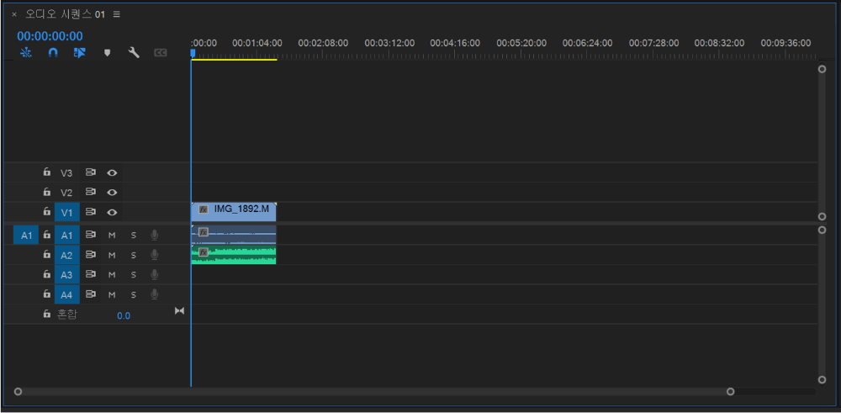Hide track V1 with eye icon
The width and height of the screenshot is (841, 413).
[x=112, y=212]
